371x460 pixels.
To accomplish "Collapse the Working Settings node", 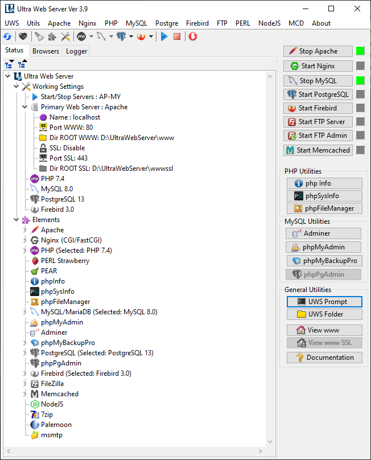I will pyautogui.click(x=17, y=87).
